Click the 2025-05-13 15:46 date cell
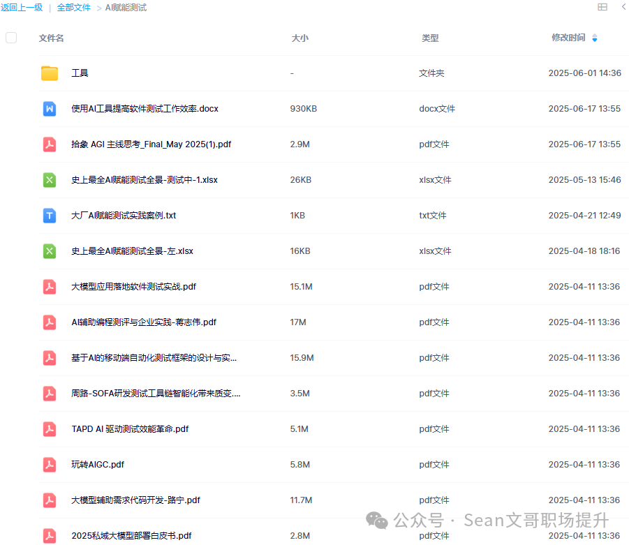629x545 pixels. click(585, 180)
